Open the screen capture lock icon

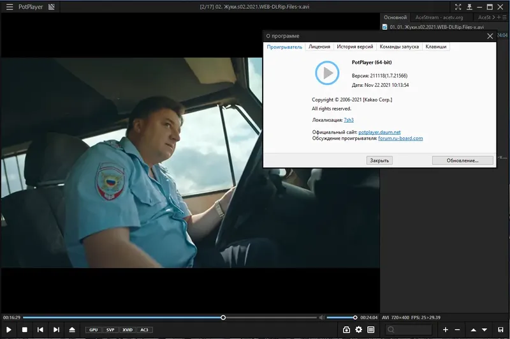346,330
